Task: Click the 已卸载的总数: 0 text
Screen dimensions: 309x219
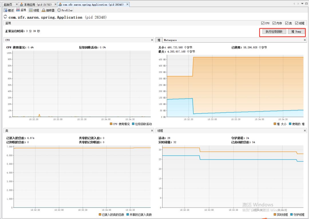Action: pos(17,142)
